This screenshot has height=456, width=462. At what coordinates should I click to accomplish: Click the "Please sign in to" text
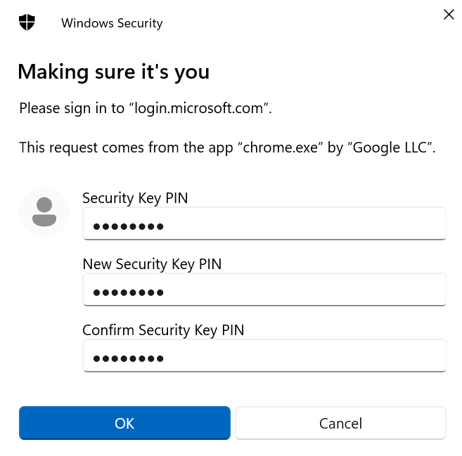(x=72, y=109)
